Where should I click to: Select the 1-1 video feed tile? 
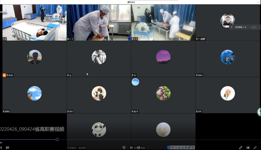pyautogui.click(x=163, y=22)
